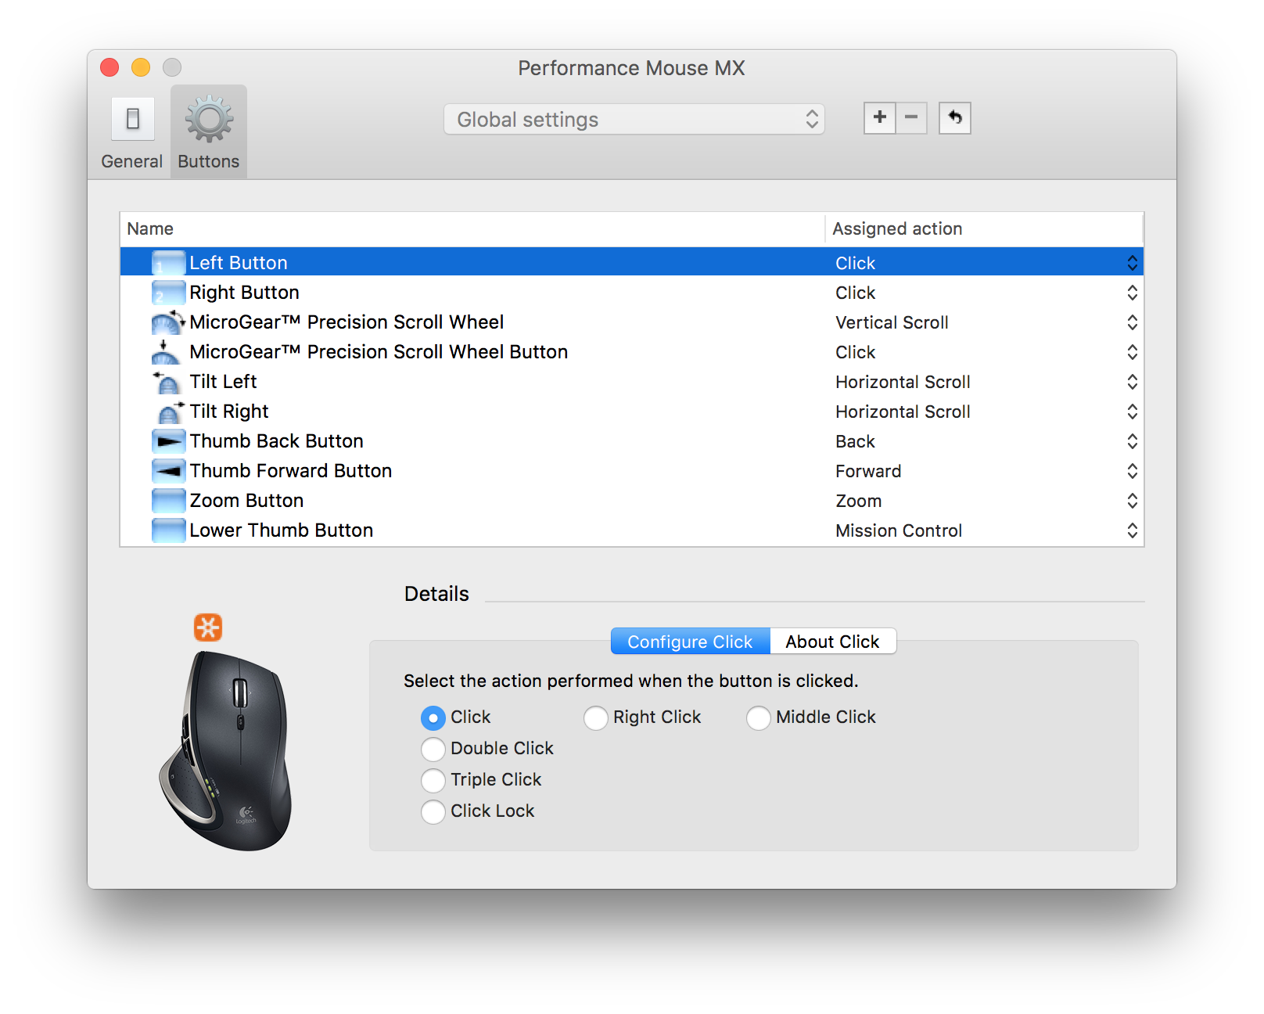Image resolution: width=1264 pixels, height=1014 pixels.
Task: Close the Performance Mouse MX window
Action: [110, 67]
